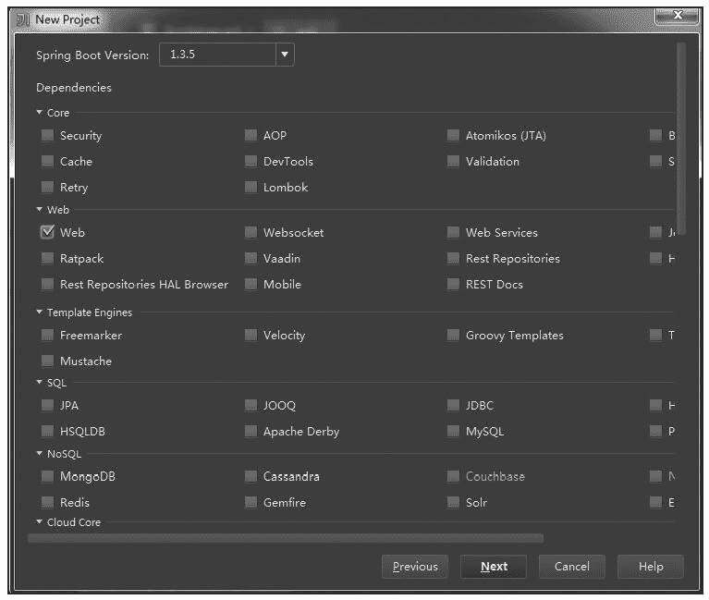Collapse the Template Engines section
The image size is (709, 600).
tap(40, 312)
